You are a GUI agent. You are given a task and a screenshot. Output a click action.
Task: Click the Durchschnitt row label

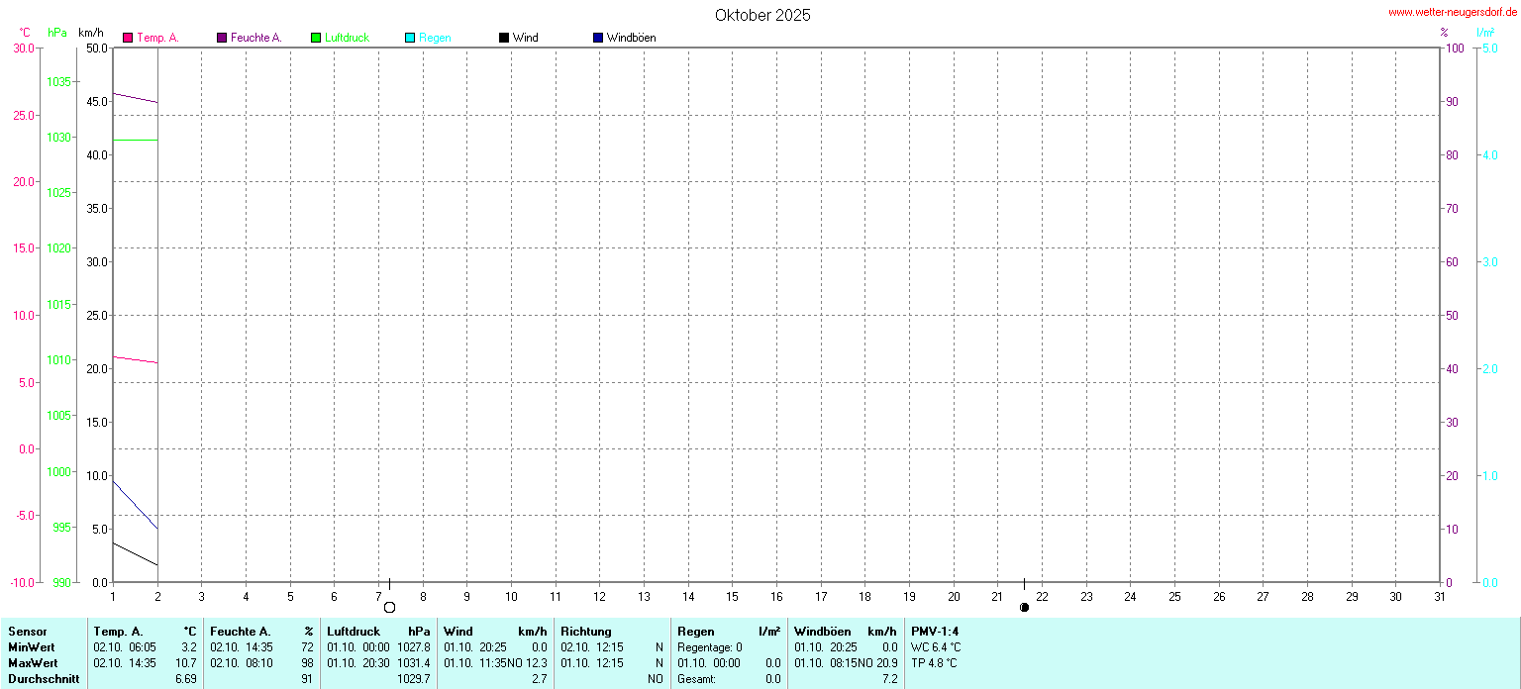[x=43, y=678]
